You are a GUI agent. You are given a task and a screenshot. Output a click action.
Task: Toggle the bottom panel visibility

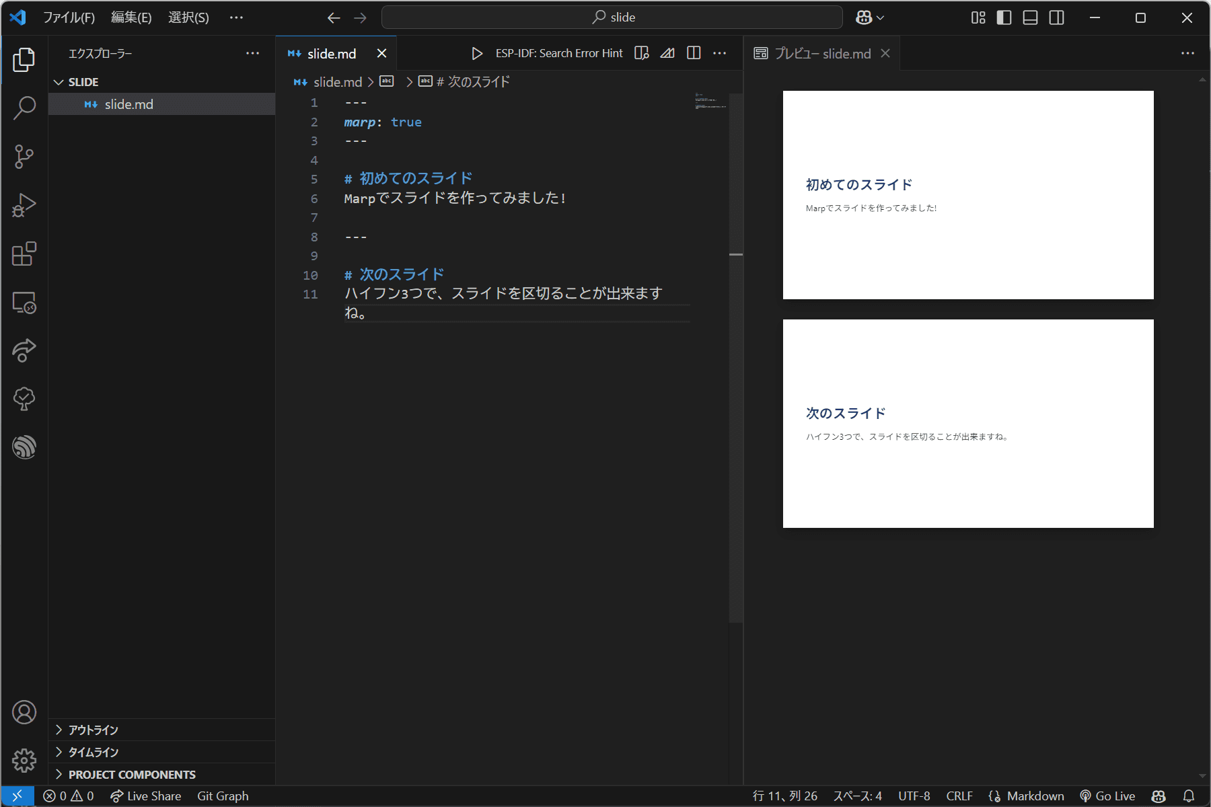(x=1030, y=17)
